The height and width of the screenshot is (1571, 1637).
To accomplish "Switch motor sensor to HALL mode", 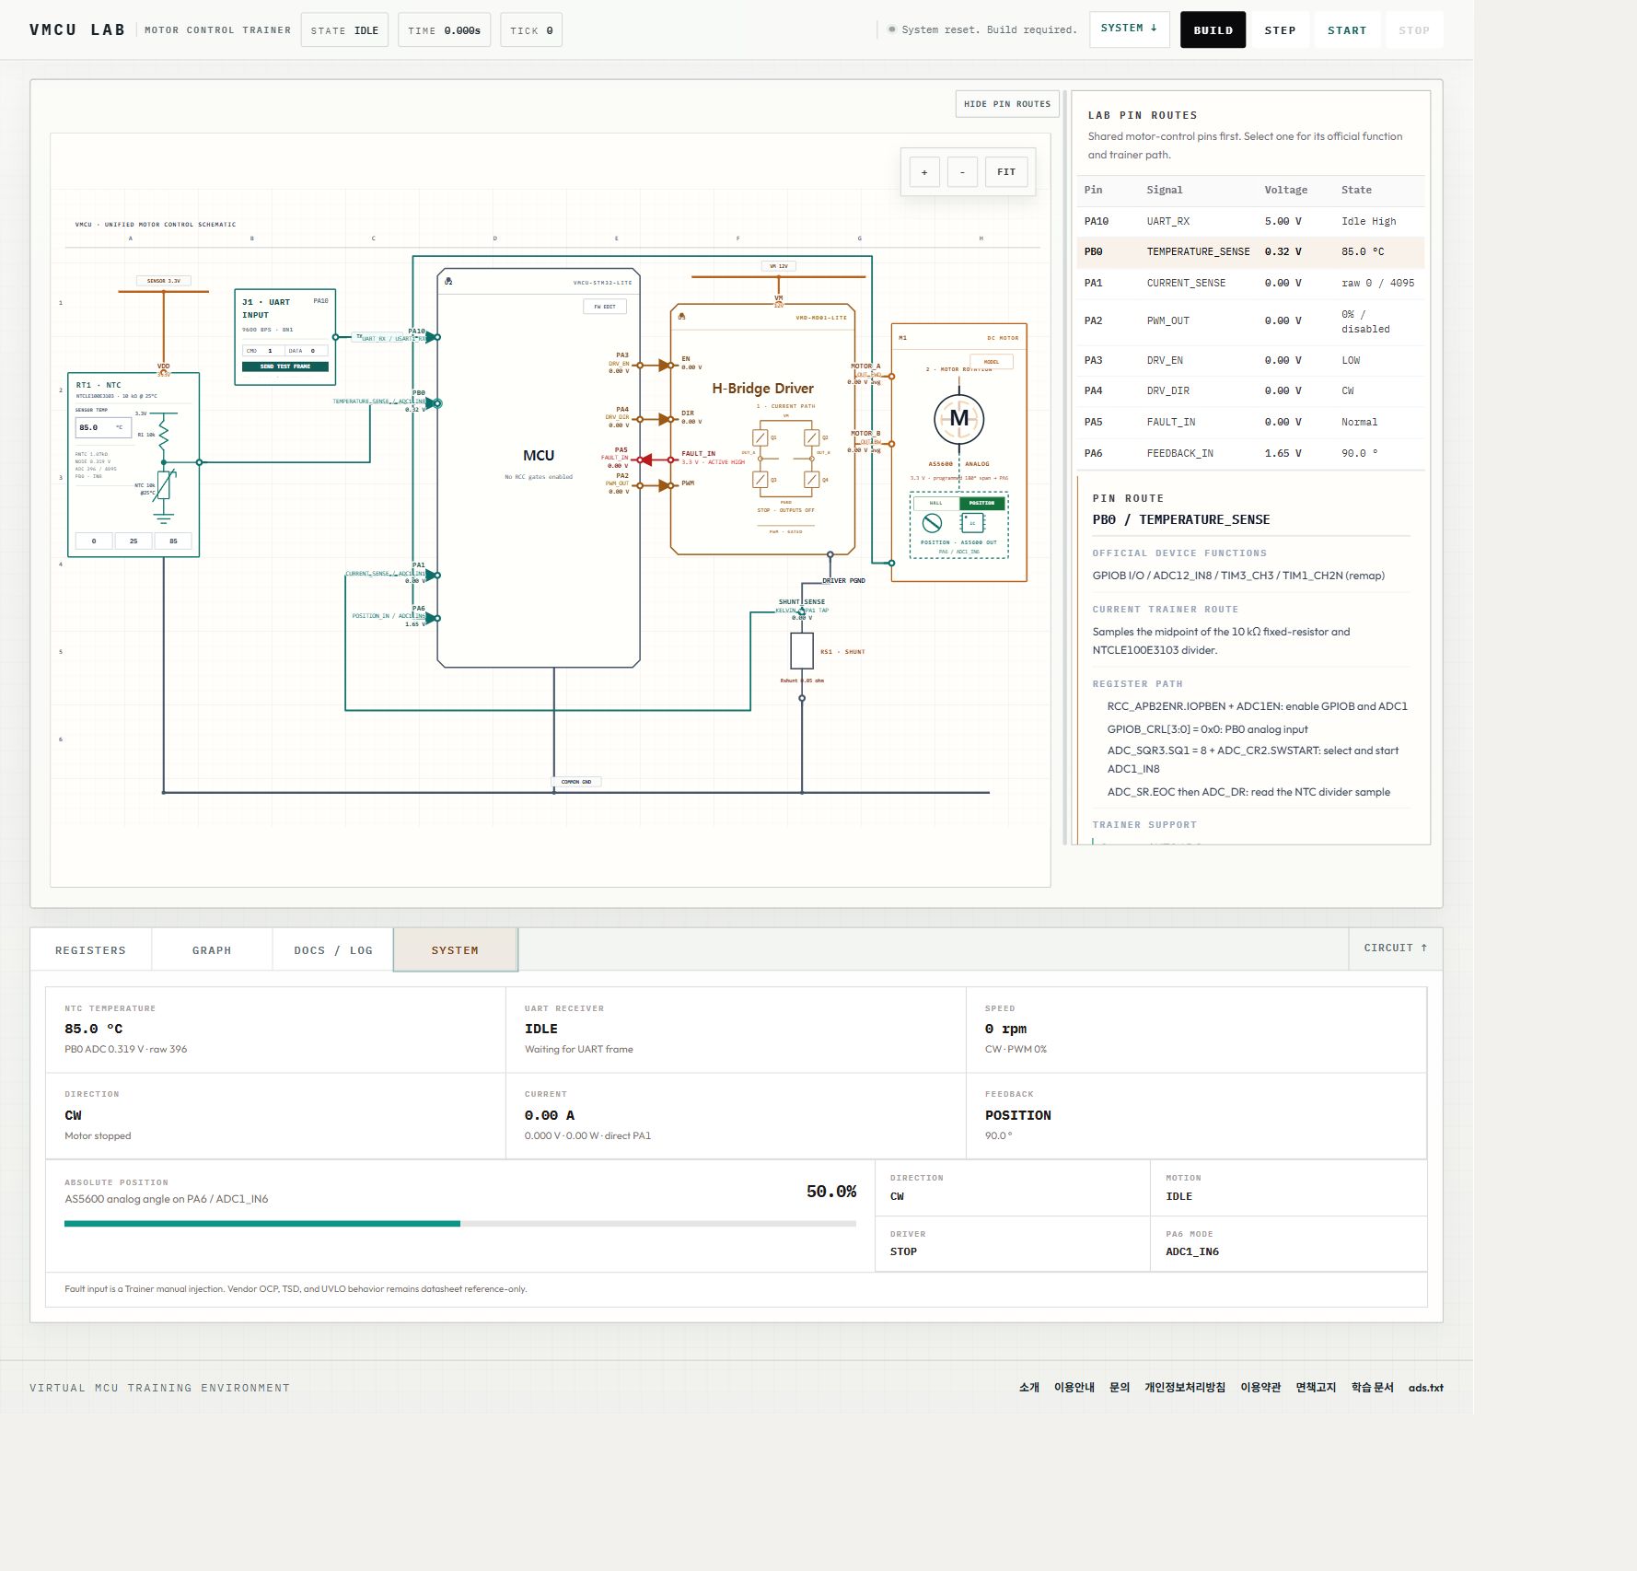I will tap(936, 503).
